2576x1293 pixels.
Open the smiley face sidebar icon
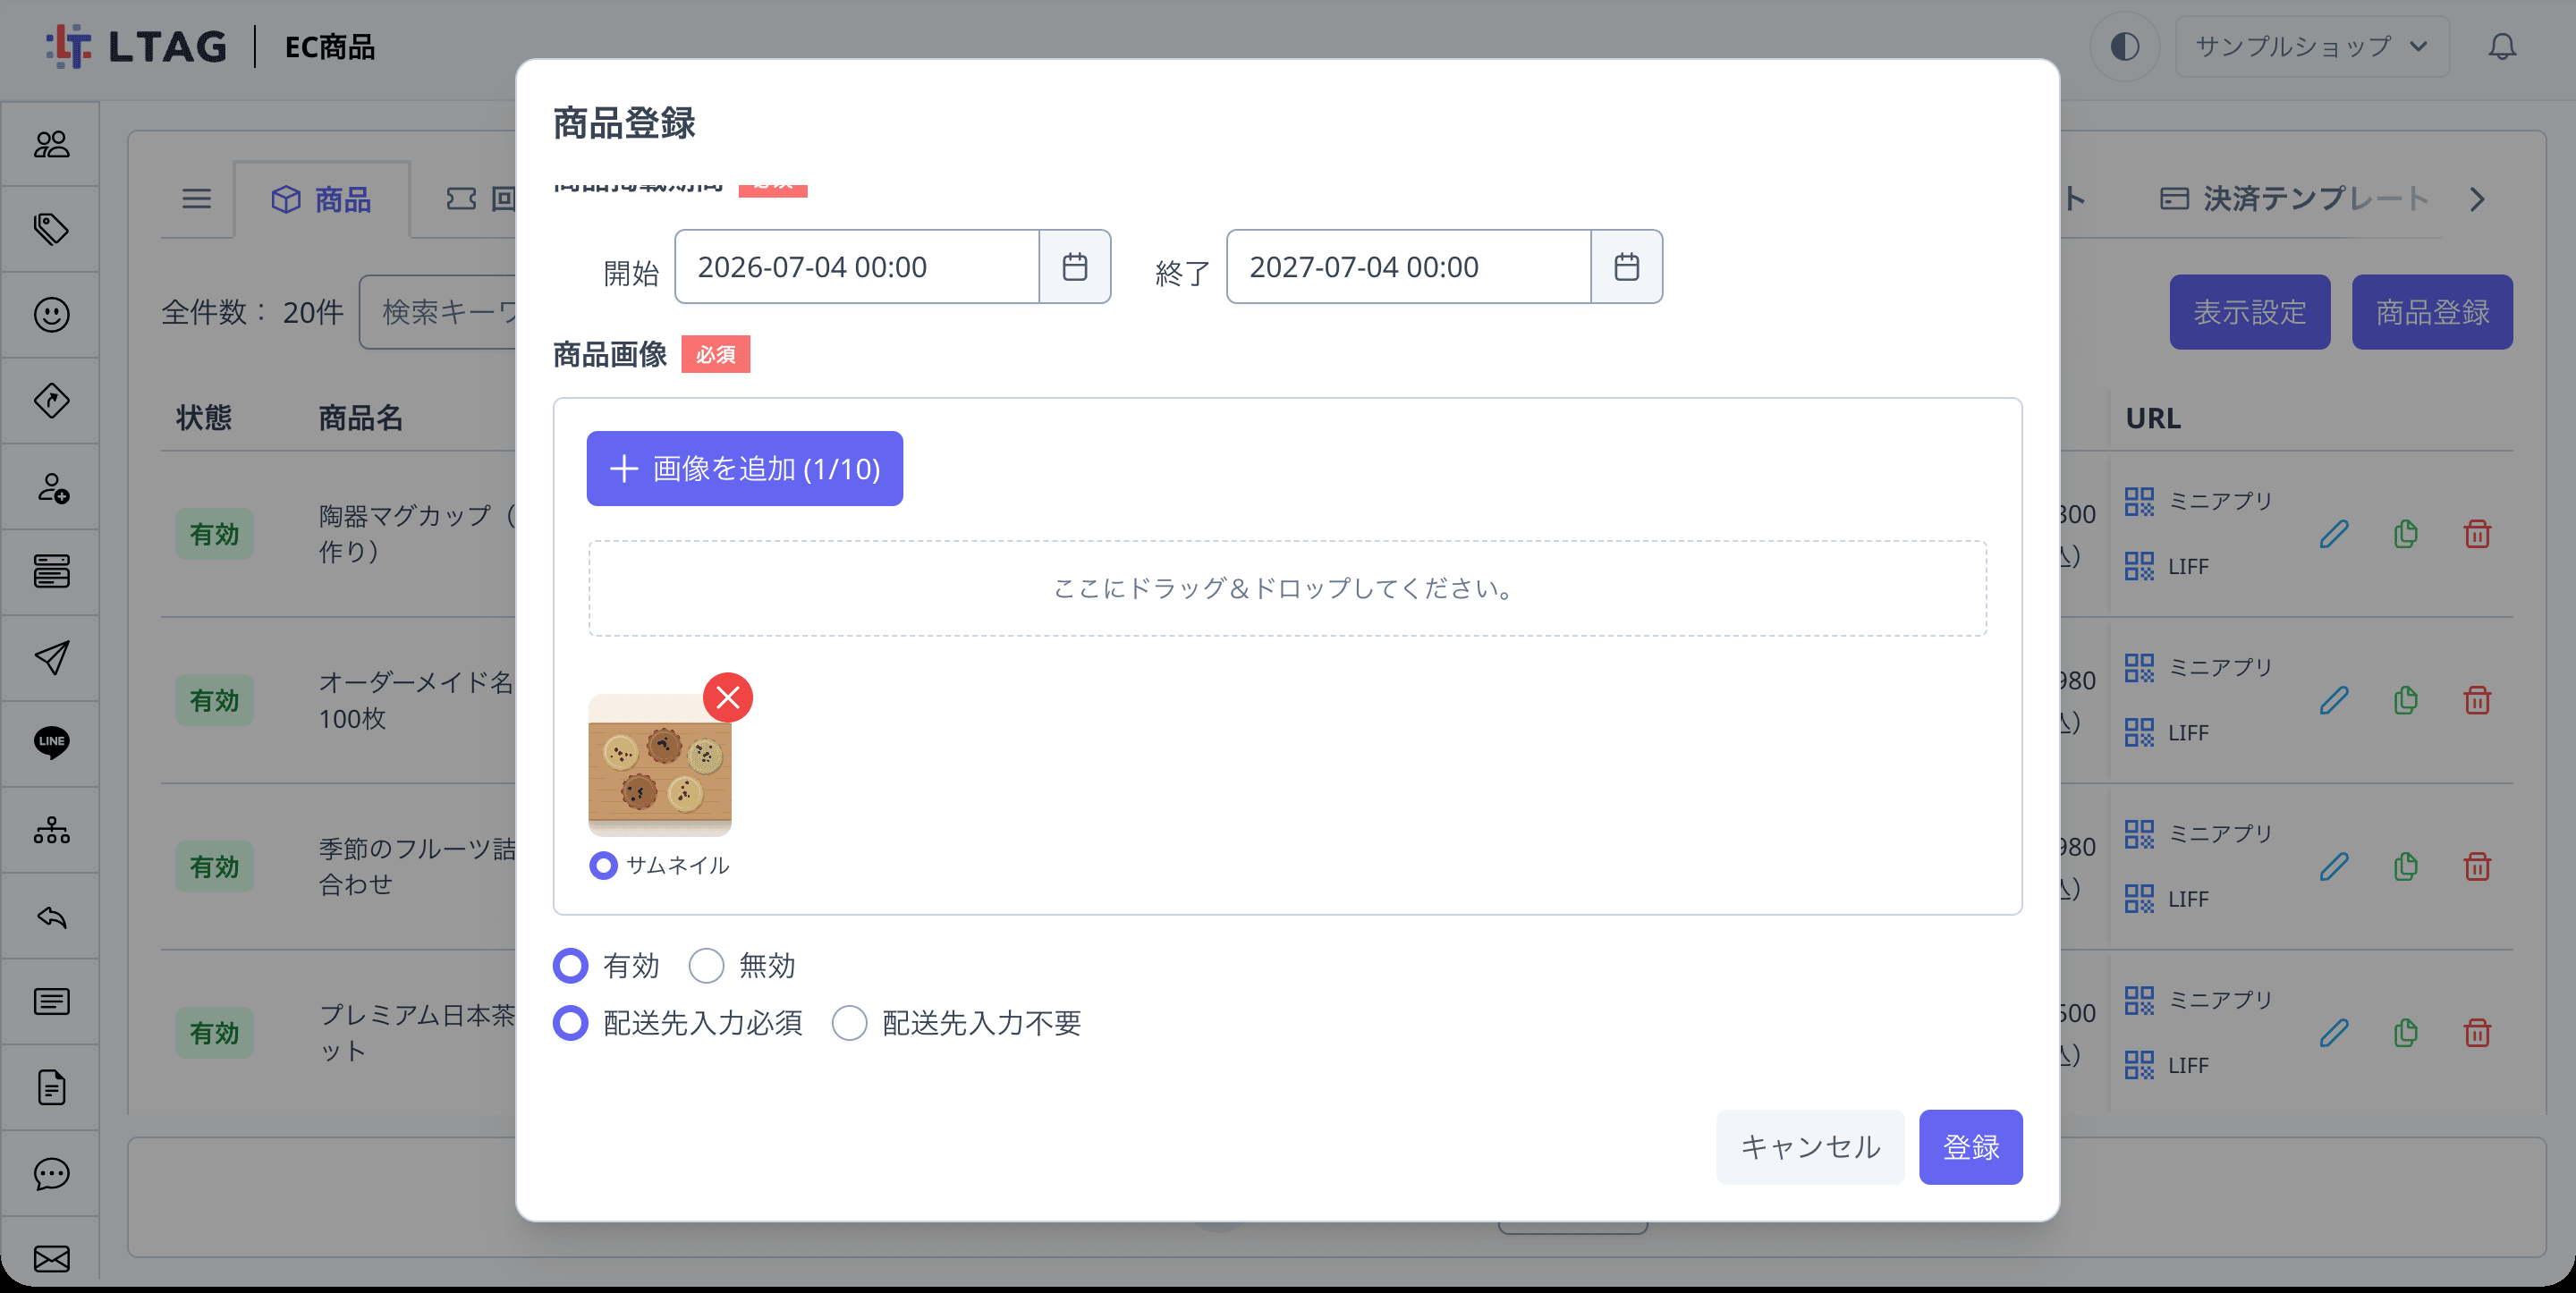(x=51, y=315)
